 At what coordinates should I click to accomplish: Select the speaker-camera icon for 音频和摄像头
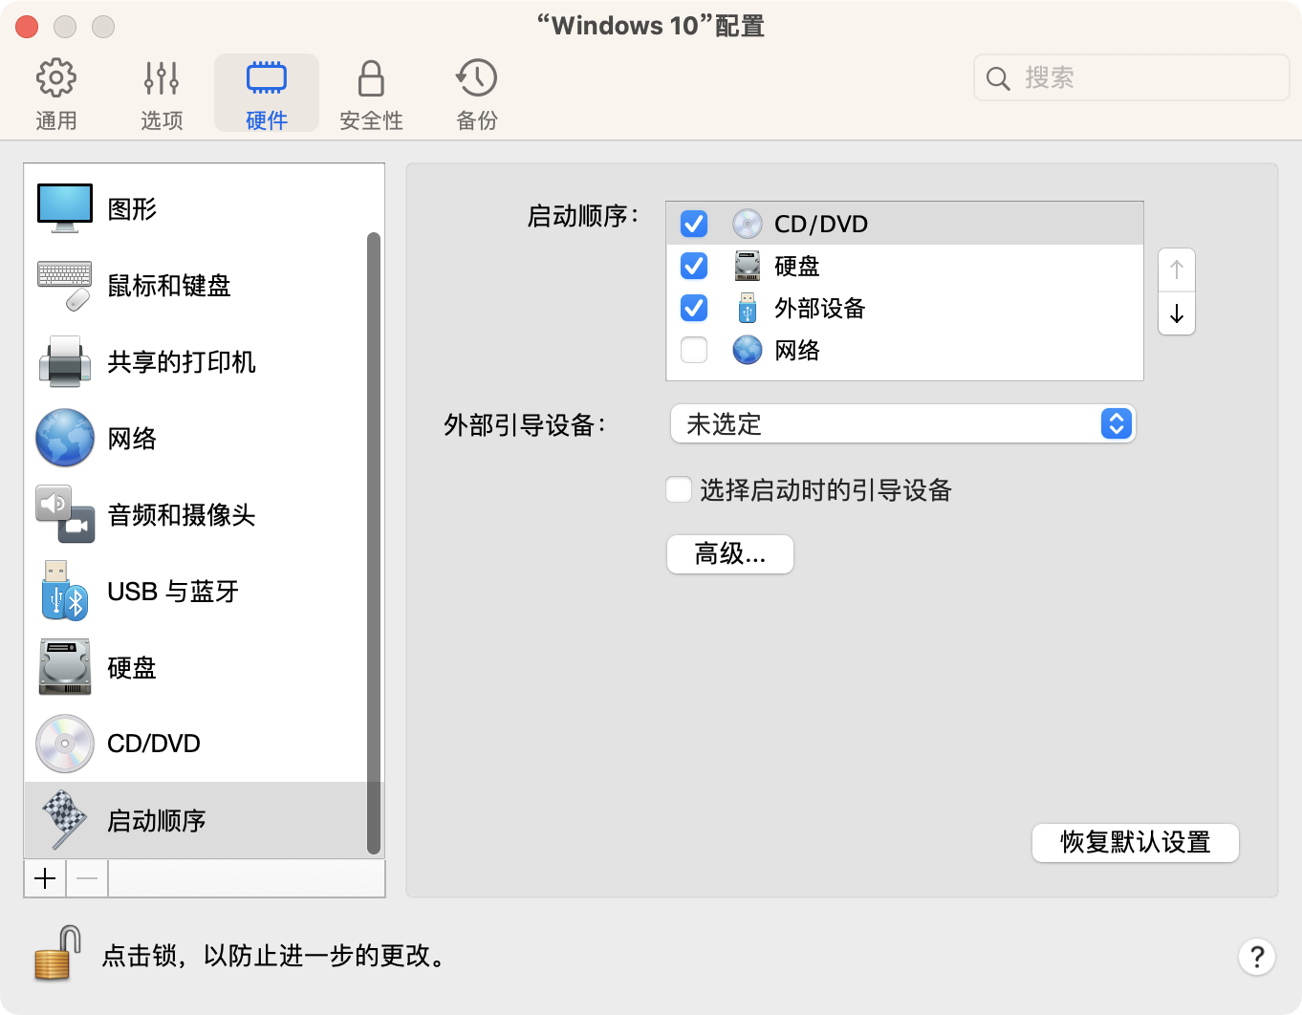65,514
